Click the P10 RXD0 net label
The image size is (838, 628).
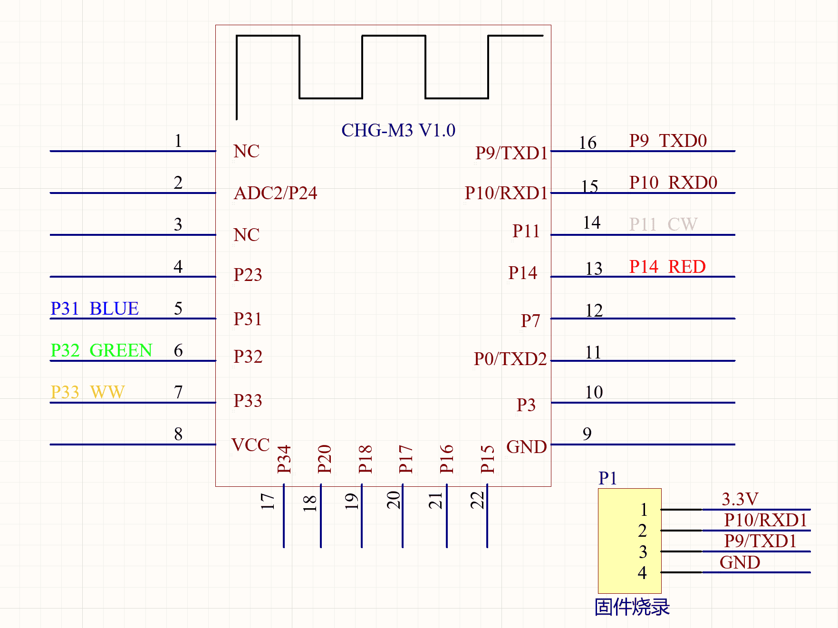pos(673,183)
